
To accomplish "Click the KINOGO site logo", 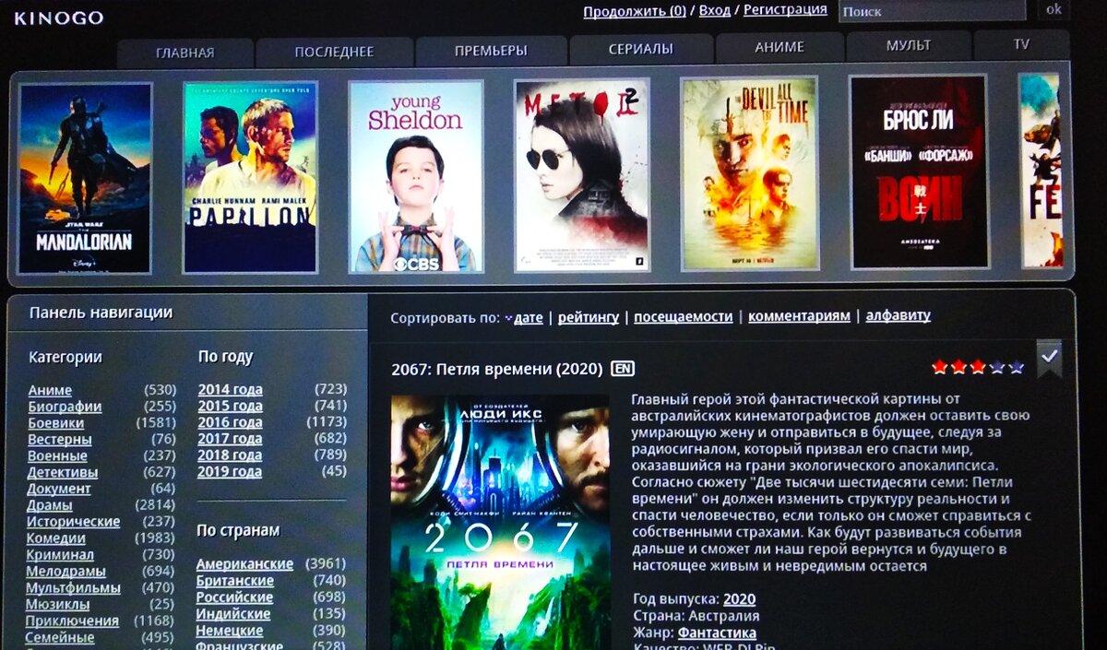I will 58,18.
